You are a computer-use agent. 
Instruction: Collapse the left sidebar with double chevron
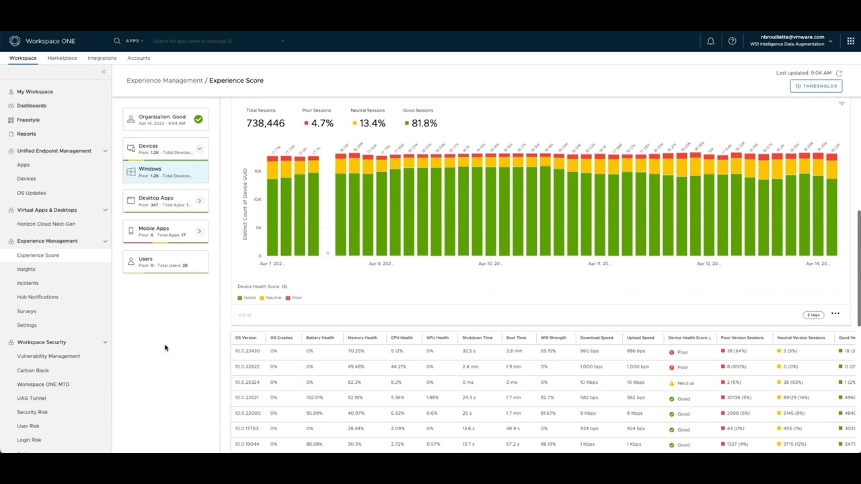point(104,72)
